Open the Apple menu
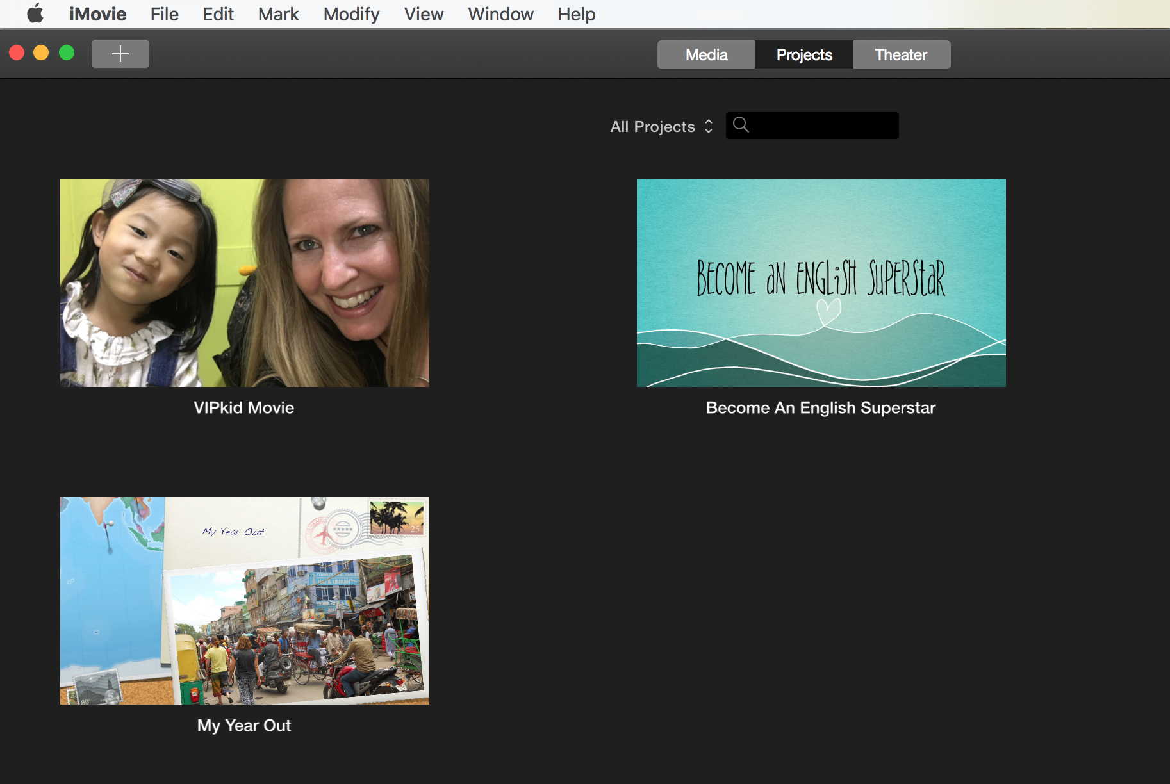 click(35, 13)
